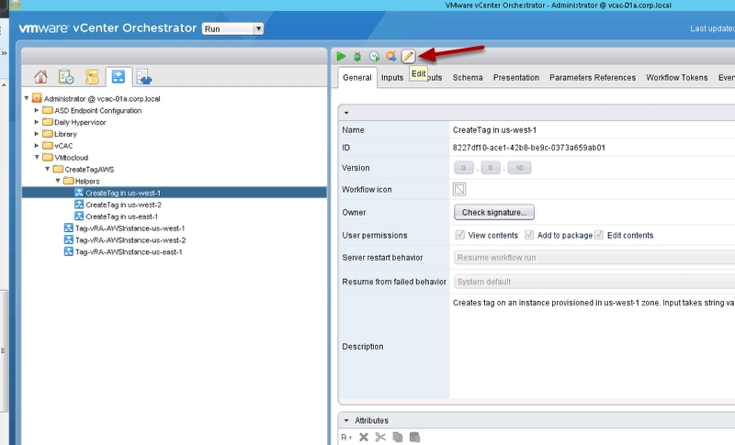Click the paste attribute icon

[414, 437]
